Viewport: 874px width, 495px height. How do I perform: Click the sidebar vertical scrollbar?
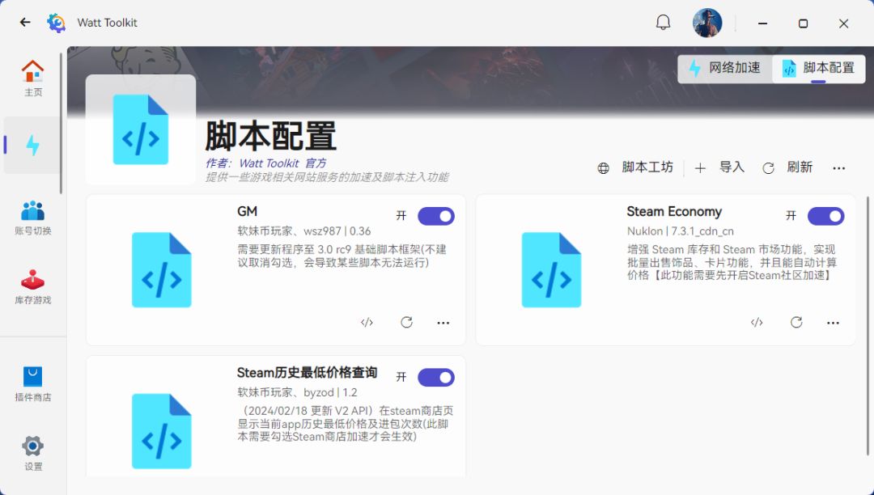point(62,124)
